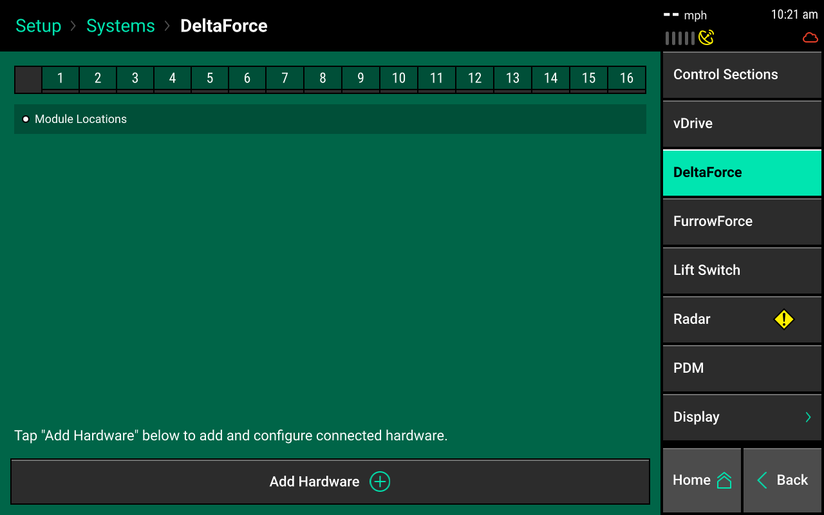The height and width of the screenshot is (515, 824).
Task: Open the Display settings tab
Action: (x=742, y=417)
